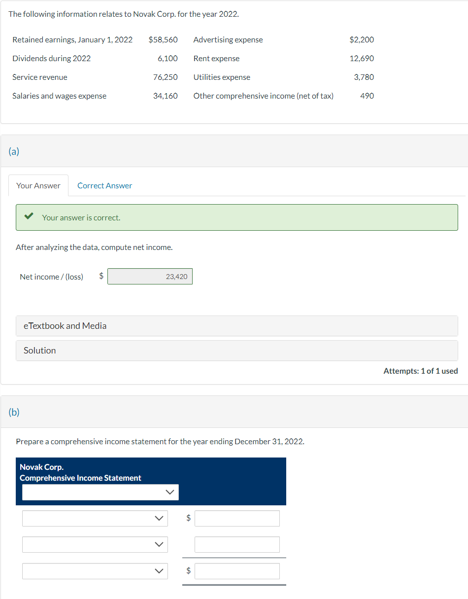Select the Other comprehensive income value 490
Screen dimensions: 468x599
[367, 96]
